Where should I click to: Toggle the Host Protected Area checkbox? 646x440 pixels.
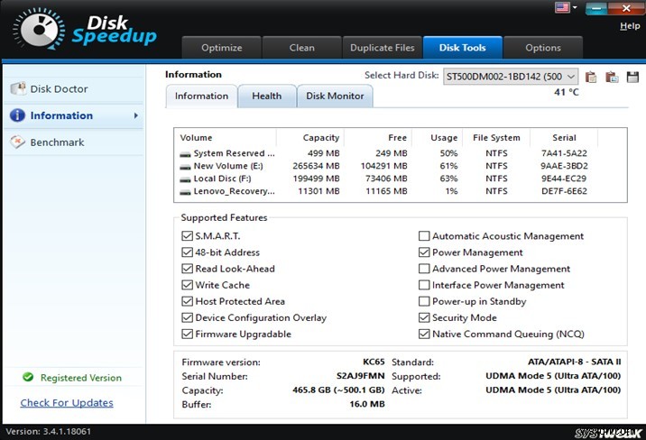(187, 301)
